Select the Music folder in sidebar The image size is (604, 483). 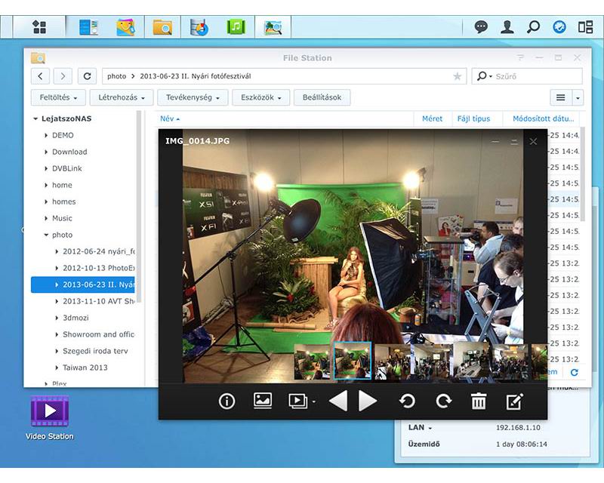[x=62, y=218]
